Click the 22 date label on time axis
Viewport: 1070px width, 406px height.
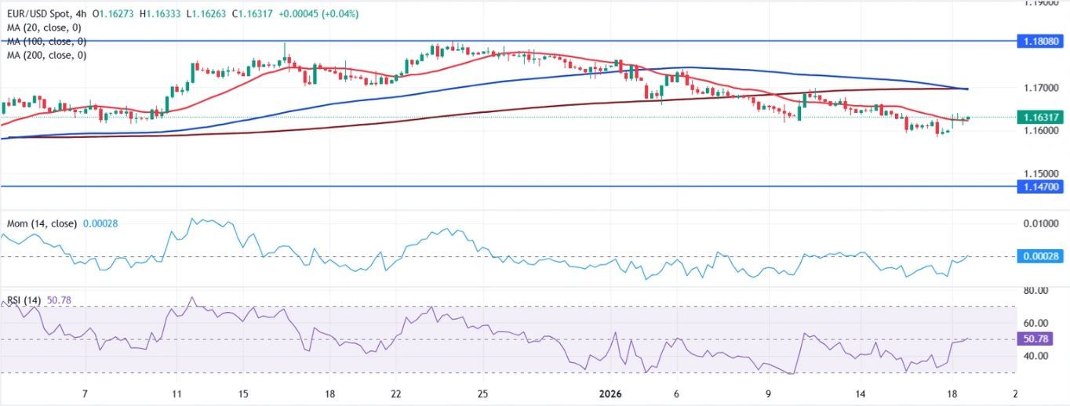396,393
